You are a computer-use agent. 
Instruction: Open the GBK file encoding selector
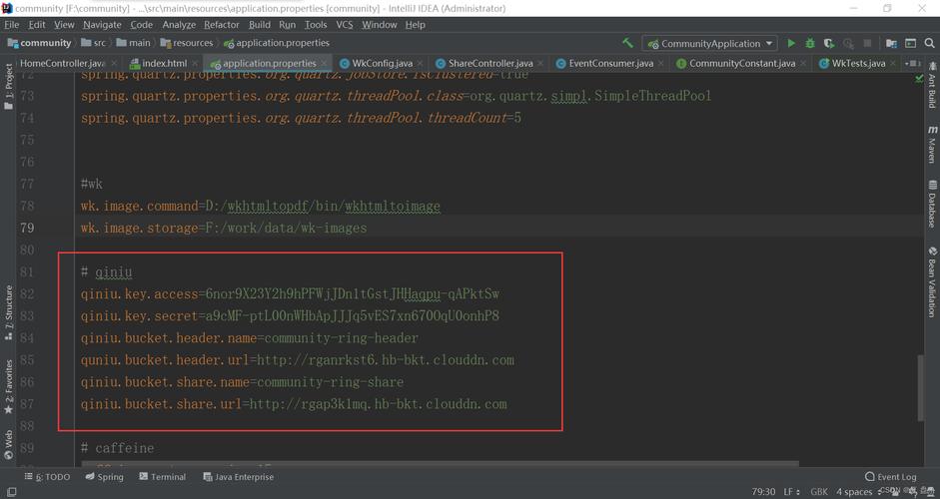point(819,492)
